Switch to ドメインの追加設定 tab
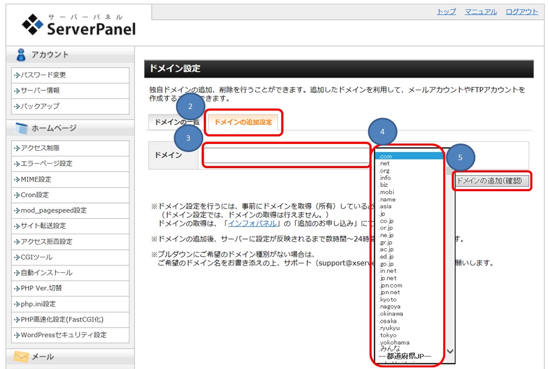Viewport: 548px width, 369px height. coord(243,122)
